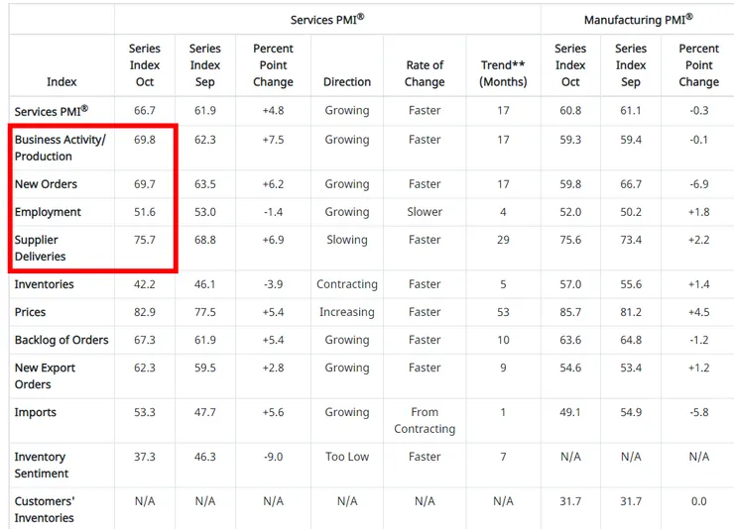Select the Backlog of Orders row label
The height and width of the screenshot is (529, 734).
point(61,340)
